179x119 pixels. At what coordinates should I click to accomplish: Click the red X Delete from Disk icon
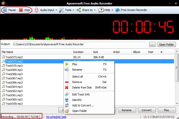[67, 87]
